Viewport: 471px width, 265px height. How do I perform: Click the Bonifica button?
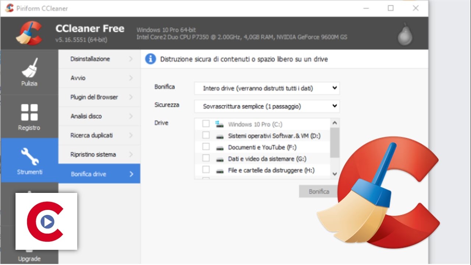319,192
